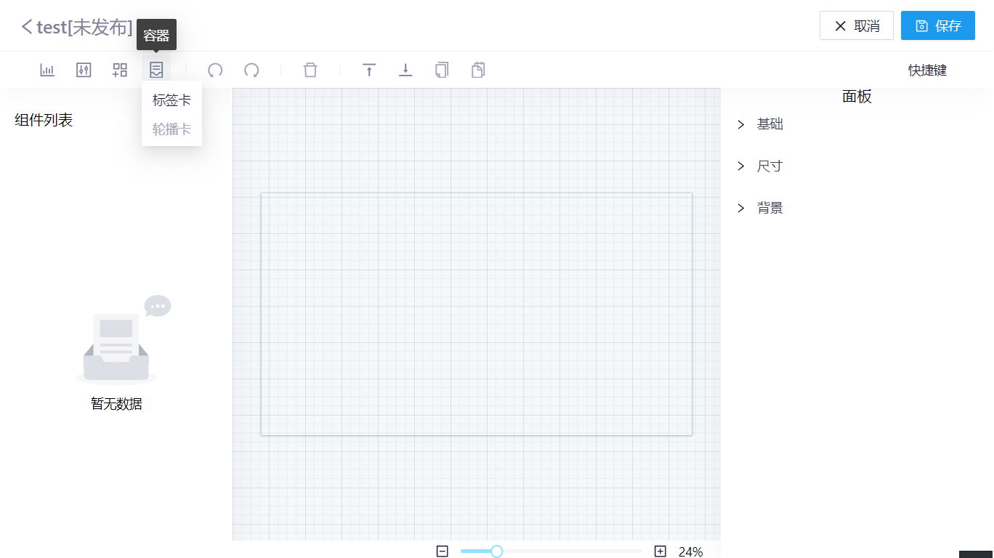Bring component to top layer
994x558 pixels.
(369, 70)
